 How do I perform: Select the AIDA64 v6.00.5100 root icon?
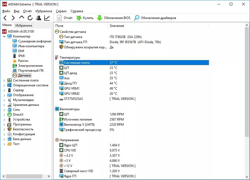4,31
